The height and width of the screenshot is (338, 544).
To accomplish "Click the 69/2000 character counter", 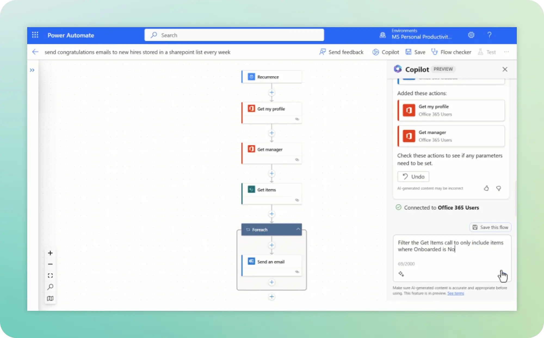I will tap(406, 264).
